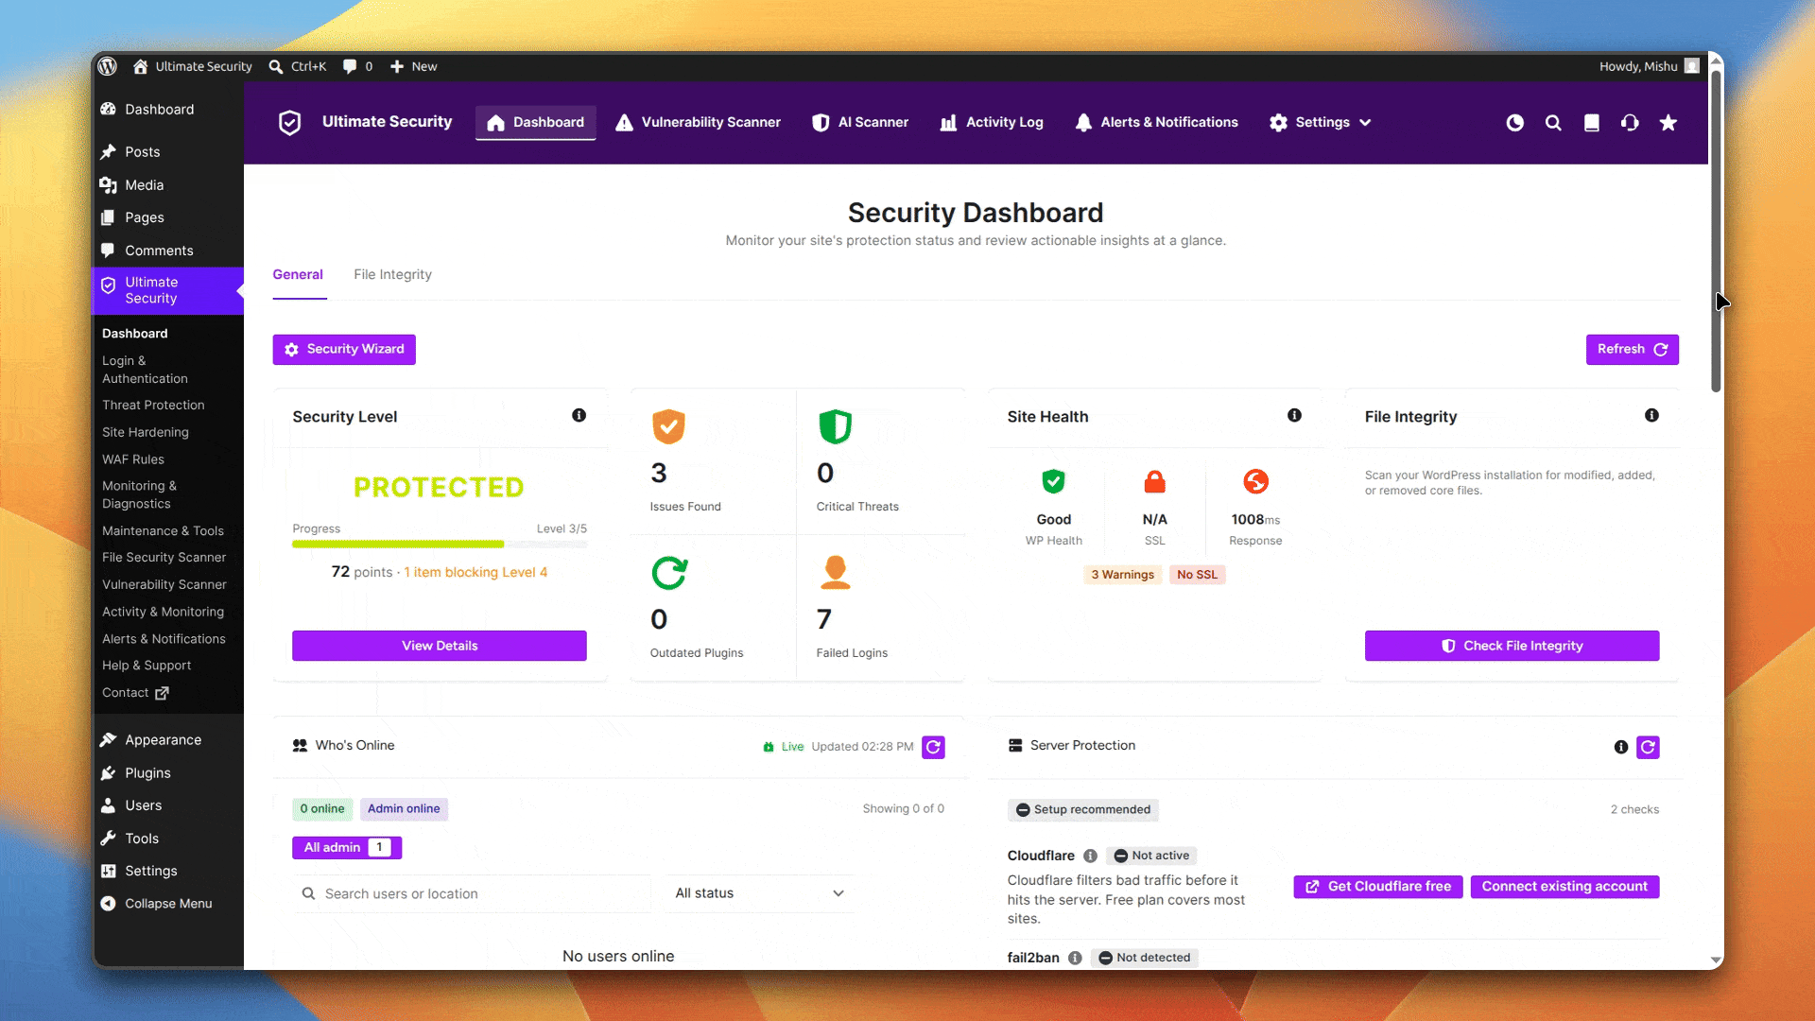
Task: Click the Admin online badge
Action: pyautogui.click(x=404, y=809)
